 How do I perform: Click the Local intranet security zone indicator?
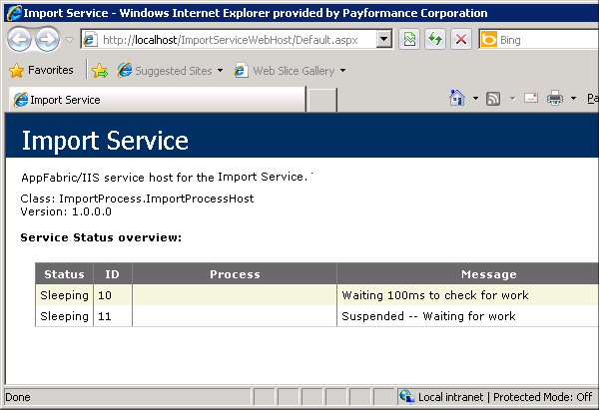pyautogui.click(x=495, y=397)
